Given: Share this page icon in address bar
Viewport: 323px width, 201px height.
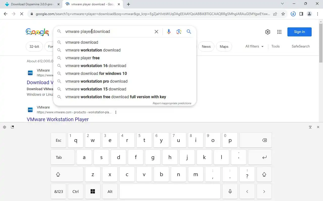Looking at the screenshot, I should 275,14.
